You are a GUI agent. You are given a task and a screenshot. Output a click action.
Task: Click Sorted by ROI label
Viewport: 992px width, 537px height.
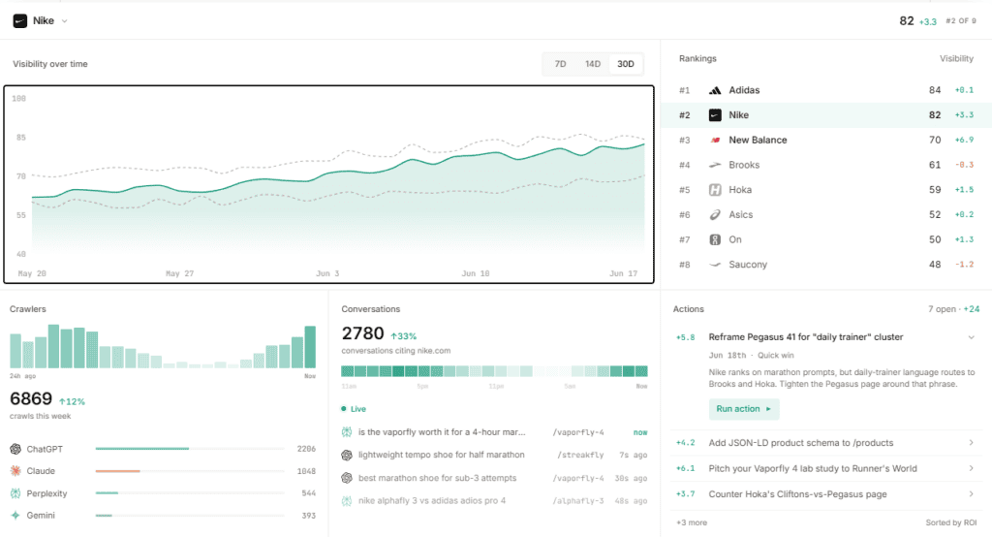(x=951, y=523)
